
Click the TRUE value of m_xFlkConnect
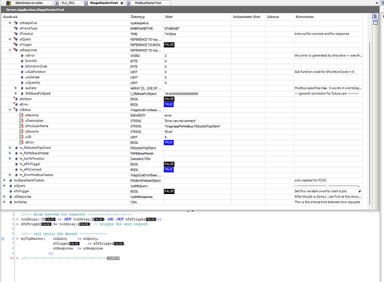[x=169, y=170]
